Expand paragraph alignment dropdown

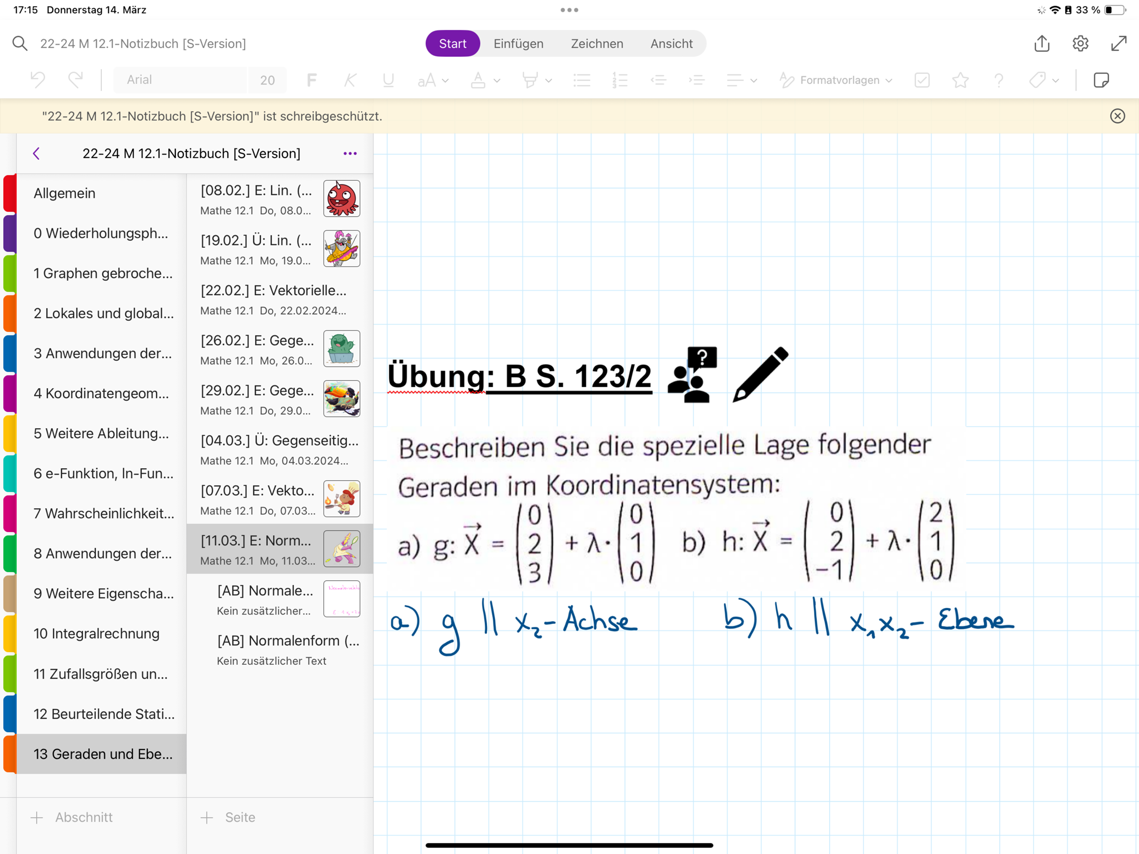754,81
